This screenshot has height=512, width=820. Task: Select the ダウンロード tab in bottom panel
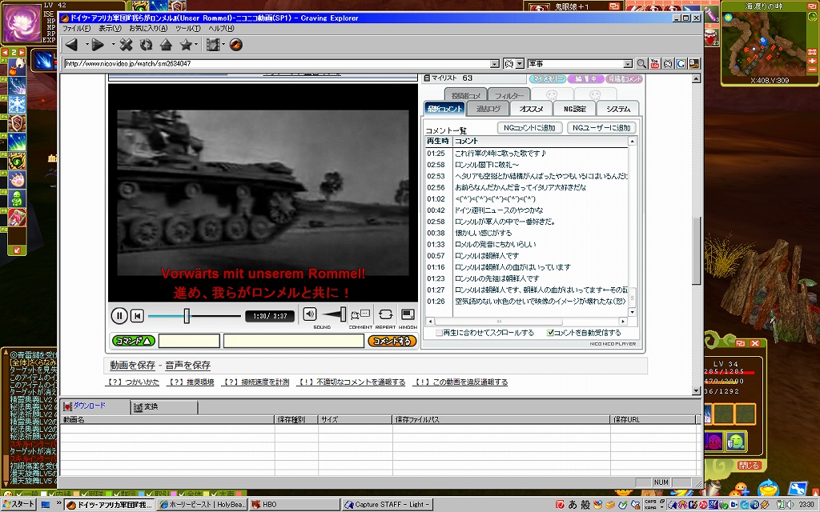tap(94, 406)
